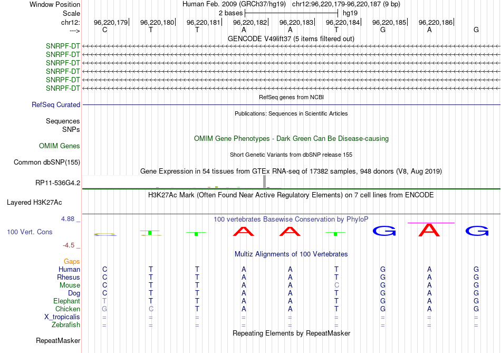Click the Window Position track label

55,4
